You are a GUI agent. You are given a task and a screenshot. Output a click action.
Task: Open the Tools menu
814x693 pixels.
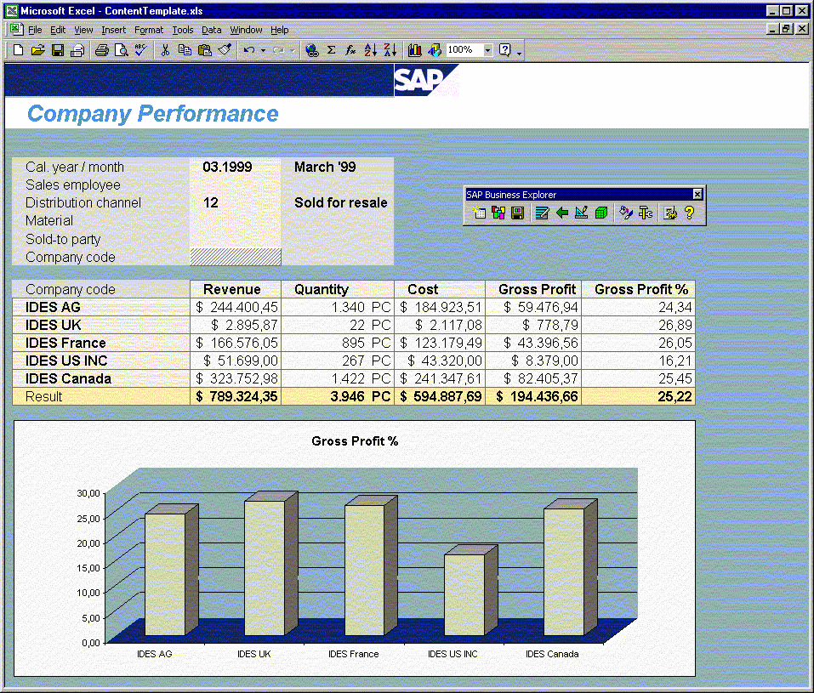pyautogui.click(x=183, y=30)
